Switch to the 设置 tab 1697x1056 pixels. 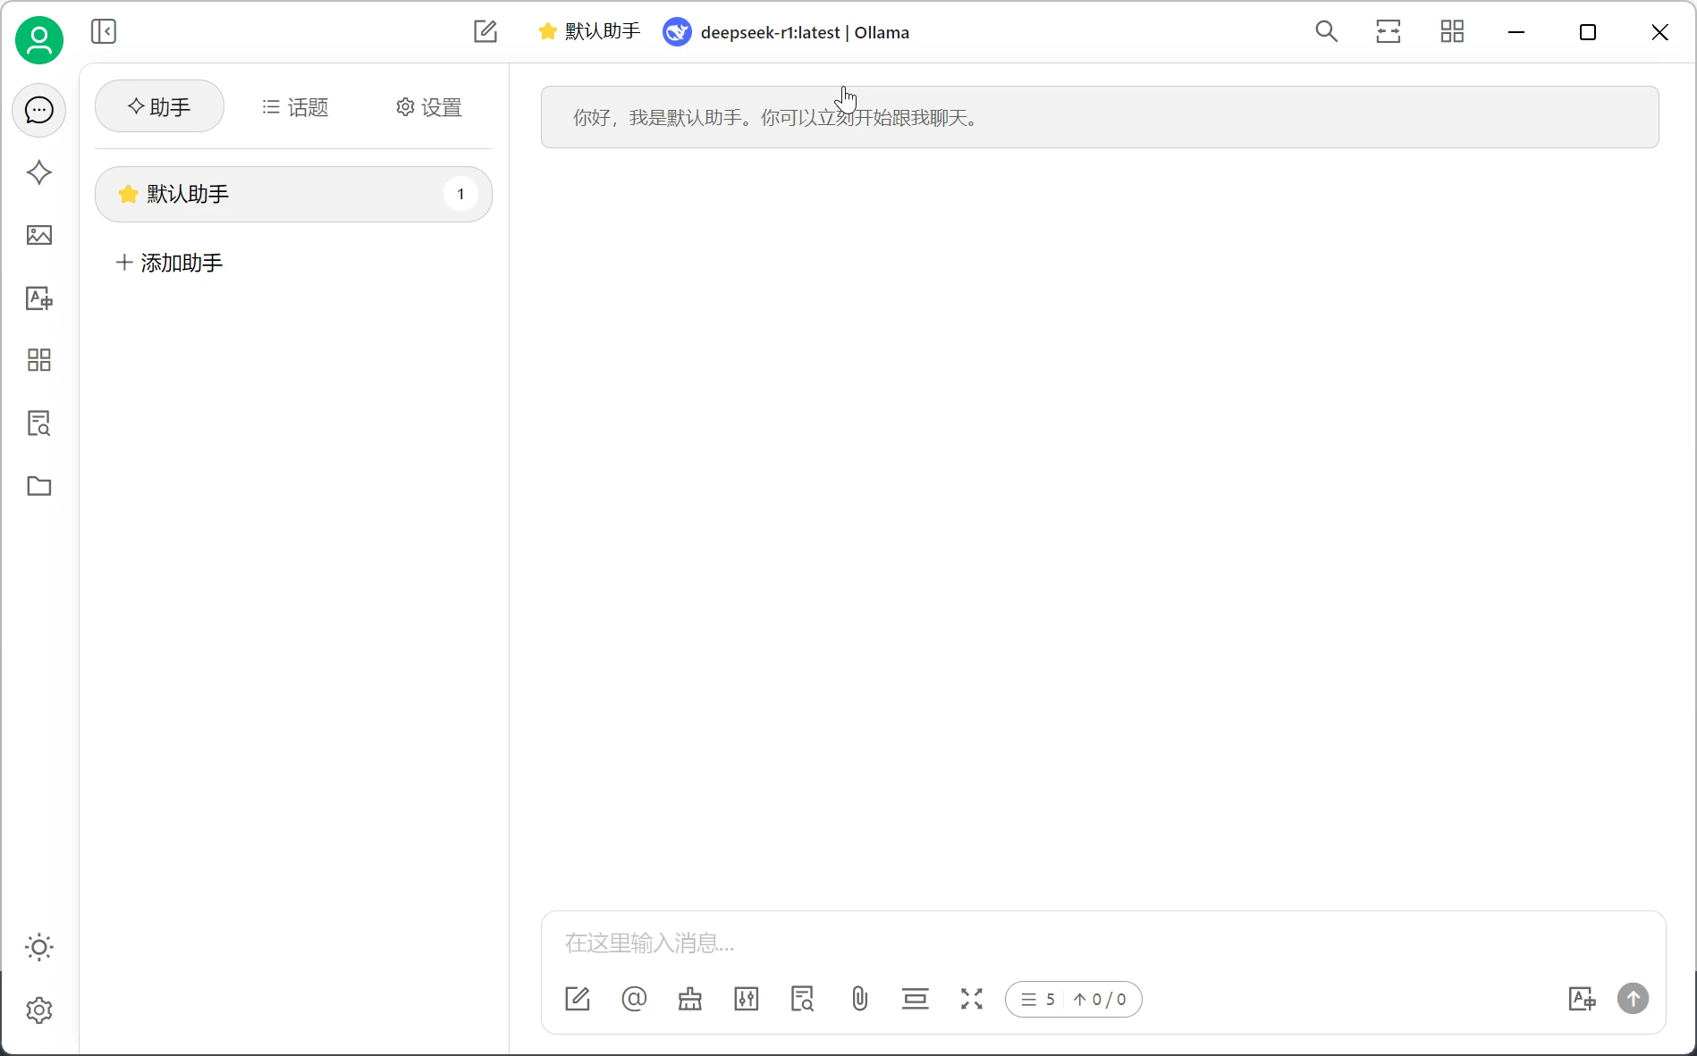[x=428, y=107]
